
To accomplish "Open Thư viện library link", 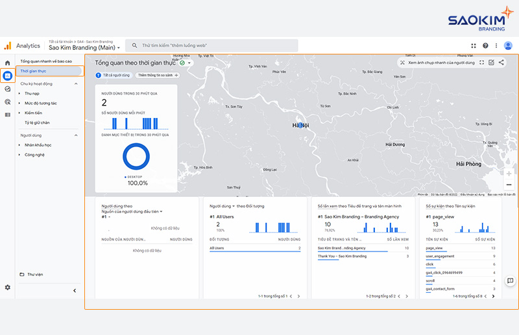I will [x=35, y=275].
